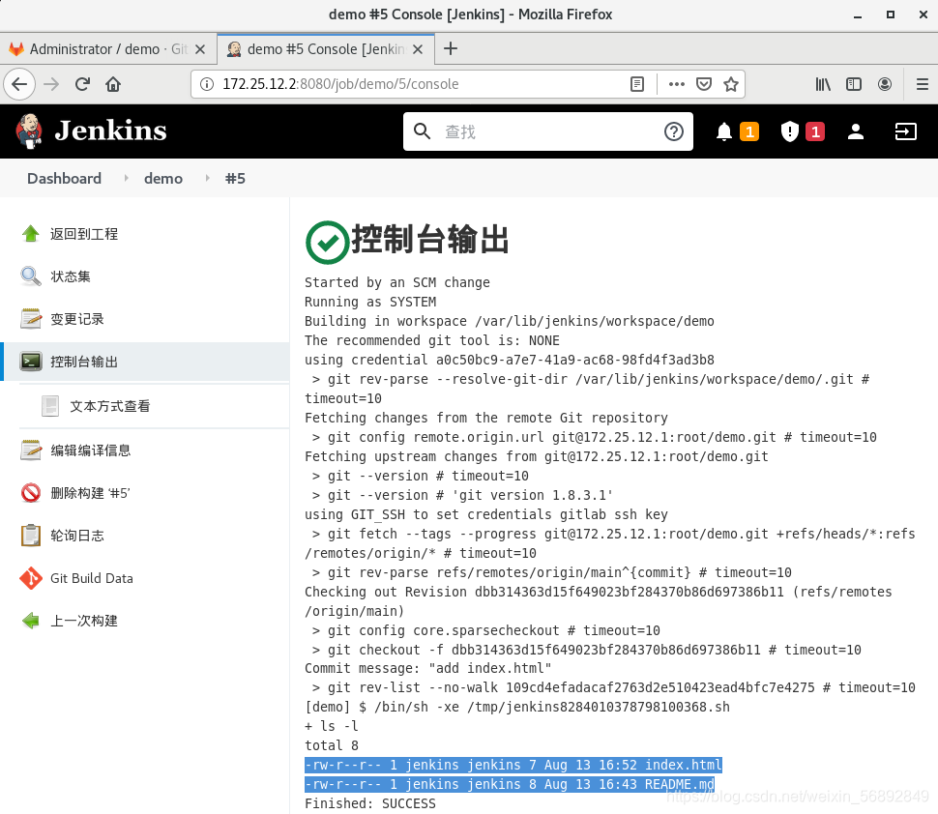Click the orange notification count badge
The height and width of the screenshot is (814, 938).
click(749, 131)
